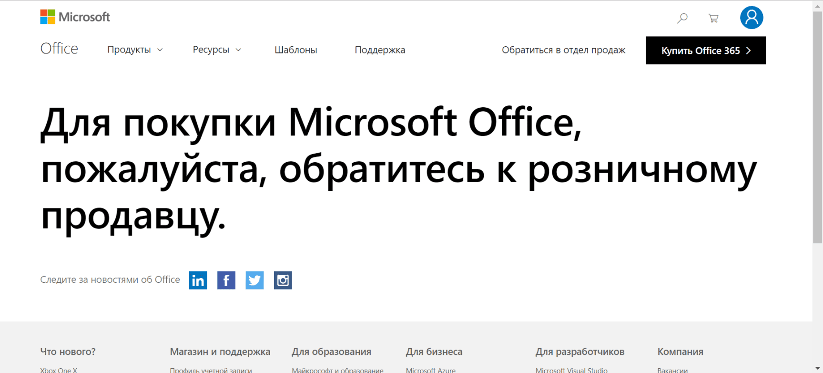The width and height of the screenshot is (823, 373).
Task: Open the search magnifier icon
Action: pos(682,18)
